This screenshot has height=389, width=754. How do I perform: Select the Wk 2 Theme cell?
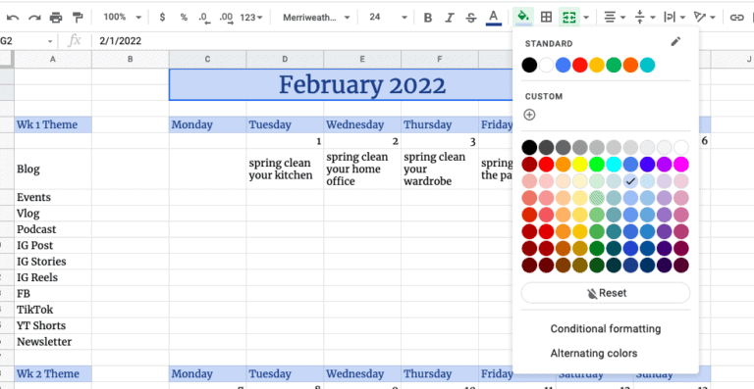tap(53, 373)
